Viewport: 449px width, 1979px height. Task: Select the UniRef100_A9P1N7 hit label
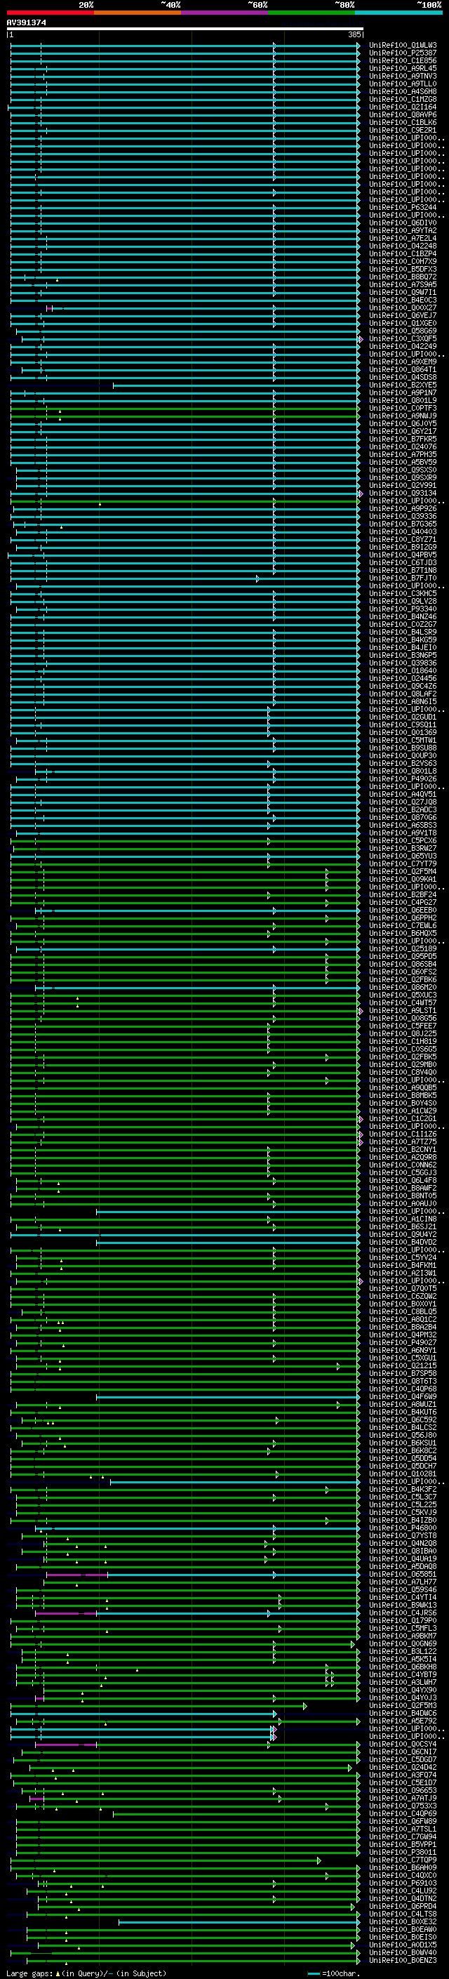click(403, 392)
